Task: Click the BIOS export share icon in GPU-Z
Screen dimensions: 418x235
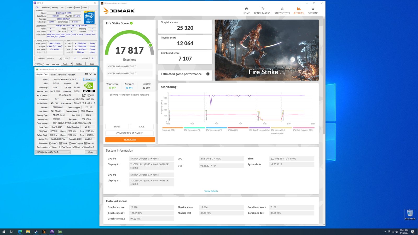Action: [x=84, y=95]
